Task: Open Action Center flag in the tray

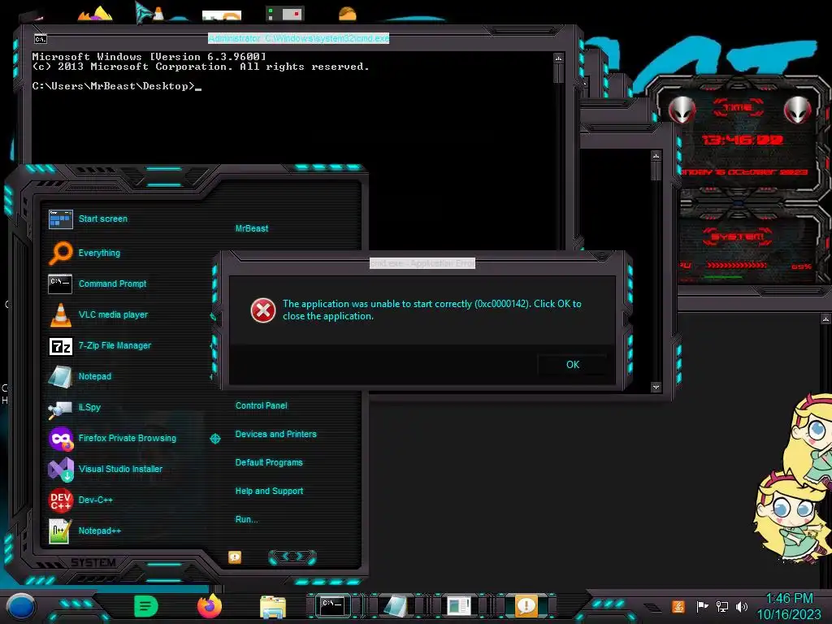Action: 702,606
